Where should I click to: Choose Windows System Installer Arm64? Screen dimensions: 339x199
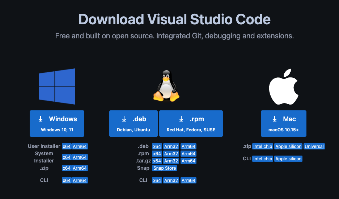(x=80, y=157)
